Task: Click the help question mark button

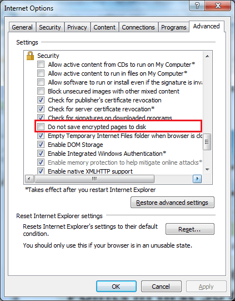Action: (x=197, y=5)
